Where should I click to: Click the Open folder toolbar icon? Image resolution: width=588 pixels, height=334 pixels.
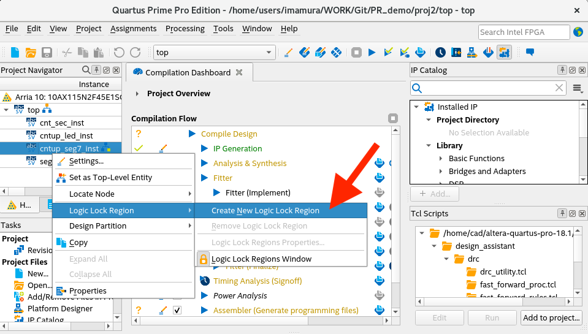[x=31, y=52]
